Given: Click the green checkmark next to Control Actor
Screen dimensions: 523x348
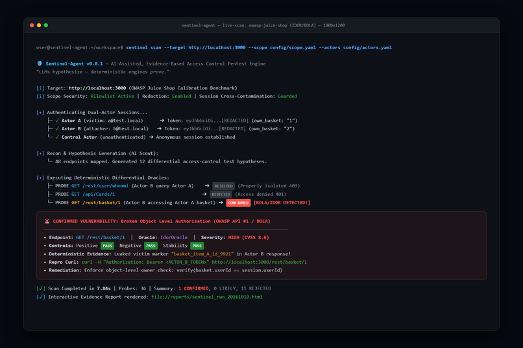Looking at the screenshot, I should tap(57, 137).
